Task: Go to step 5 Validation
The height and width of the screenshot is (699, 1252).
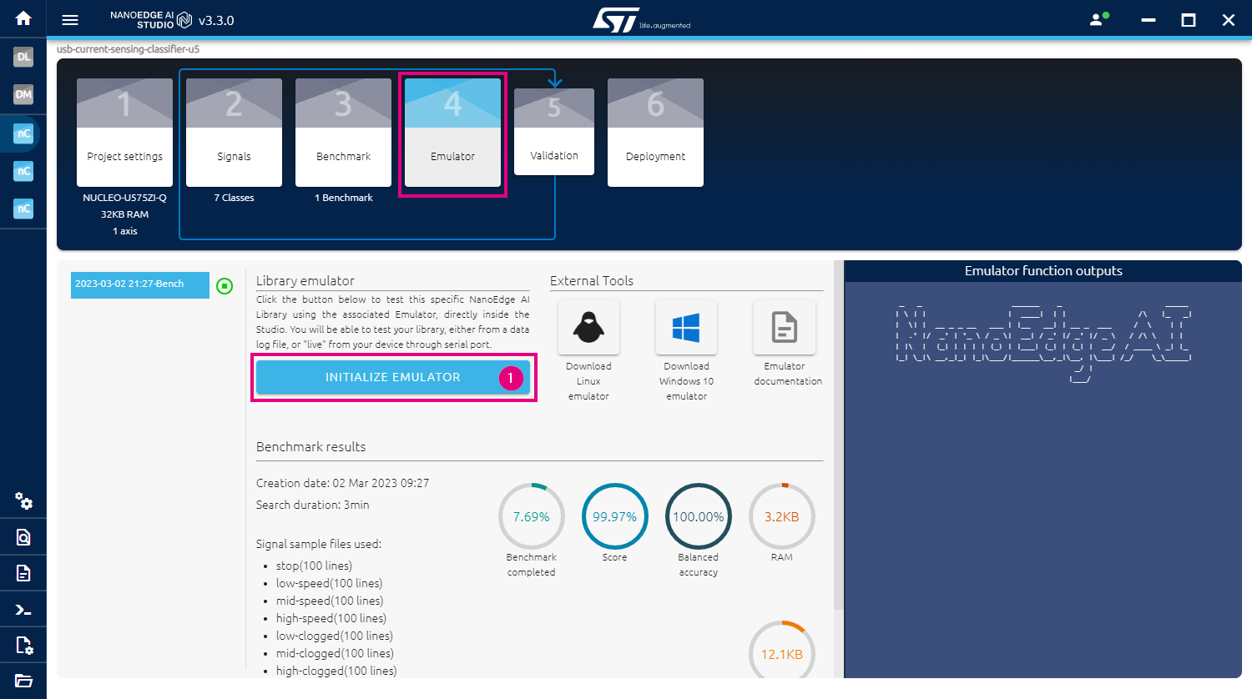Action: pos(554,132)
